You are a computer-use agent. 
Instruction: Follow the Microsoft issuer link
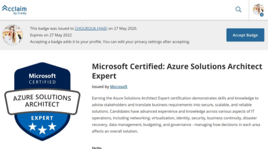(x=119, y=87)
